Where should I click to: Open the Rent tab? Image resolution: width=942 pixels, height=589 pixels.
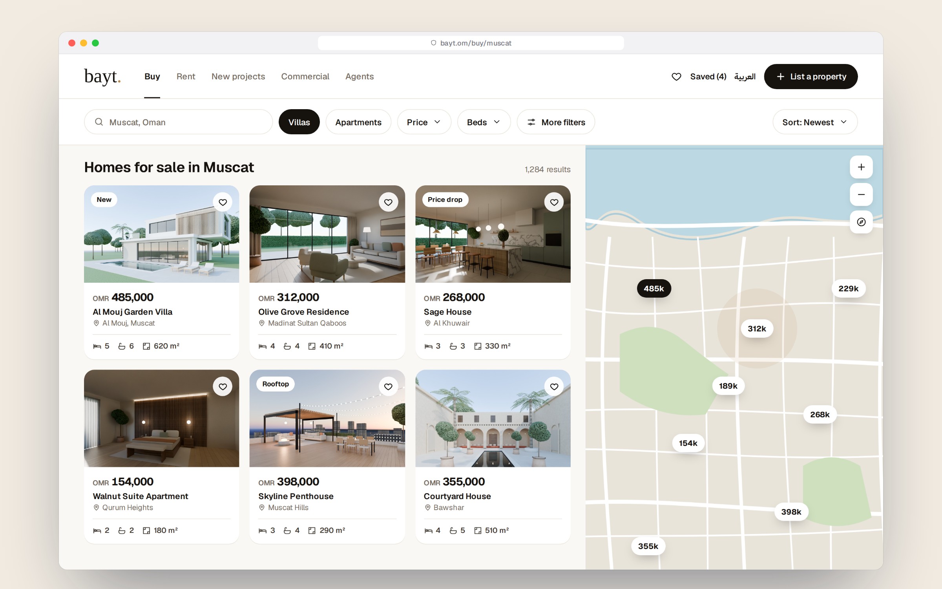186,77
